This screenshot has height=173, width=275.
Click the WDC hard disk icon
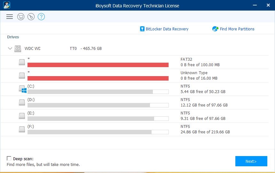tap(18, 49)
